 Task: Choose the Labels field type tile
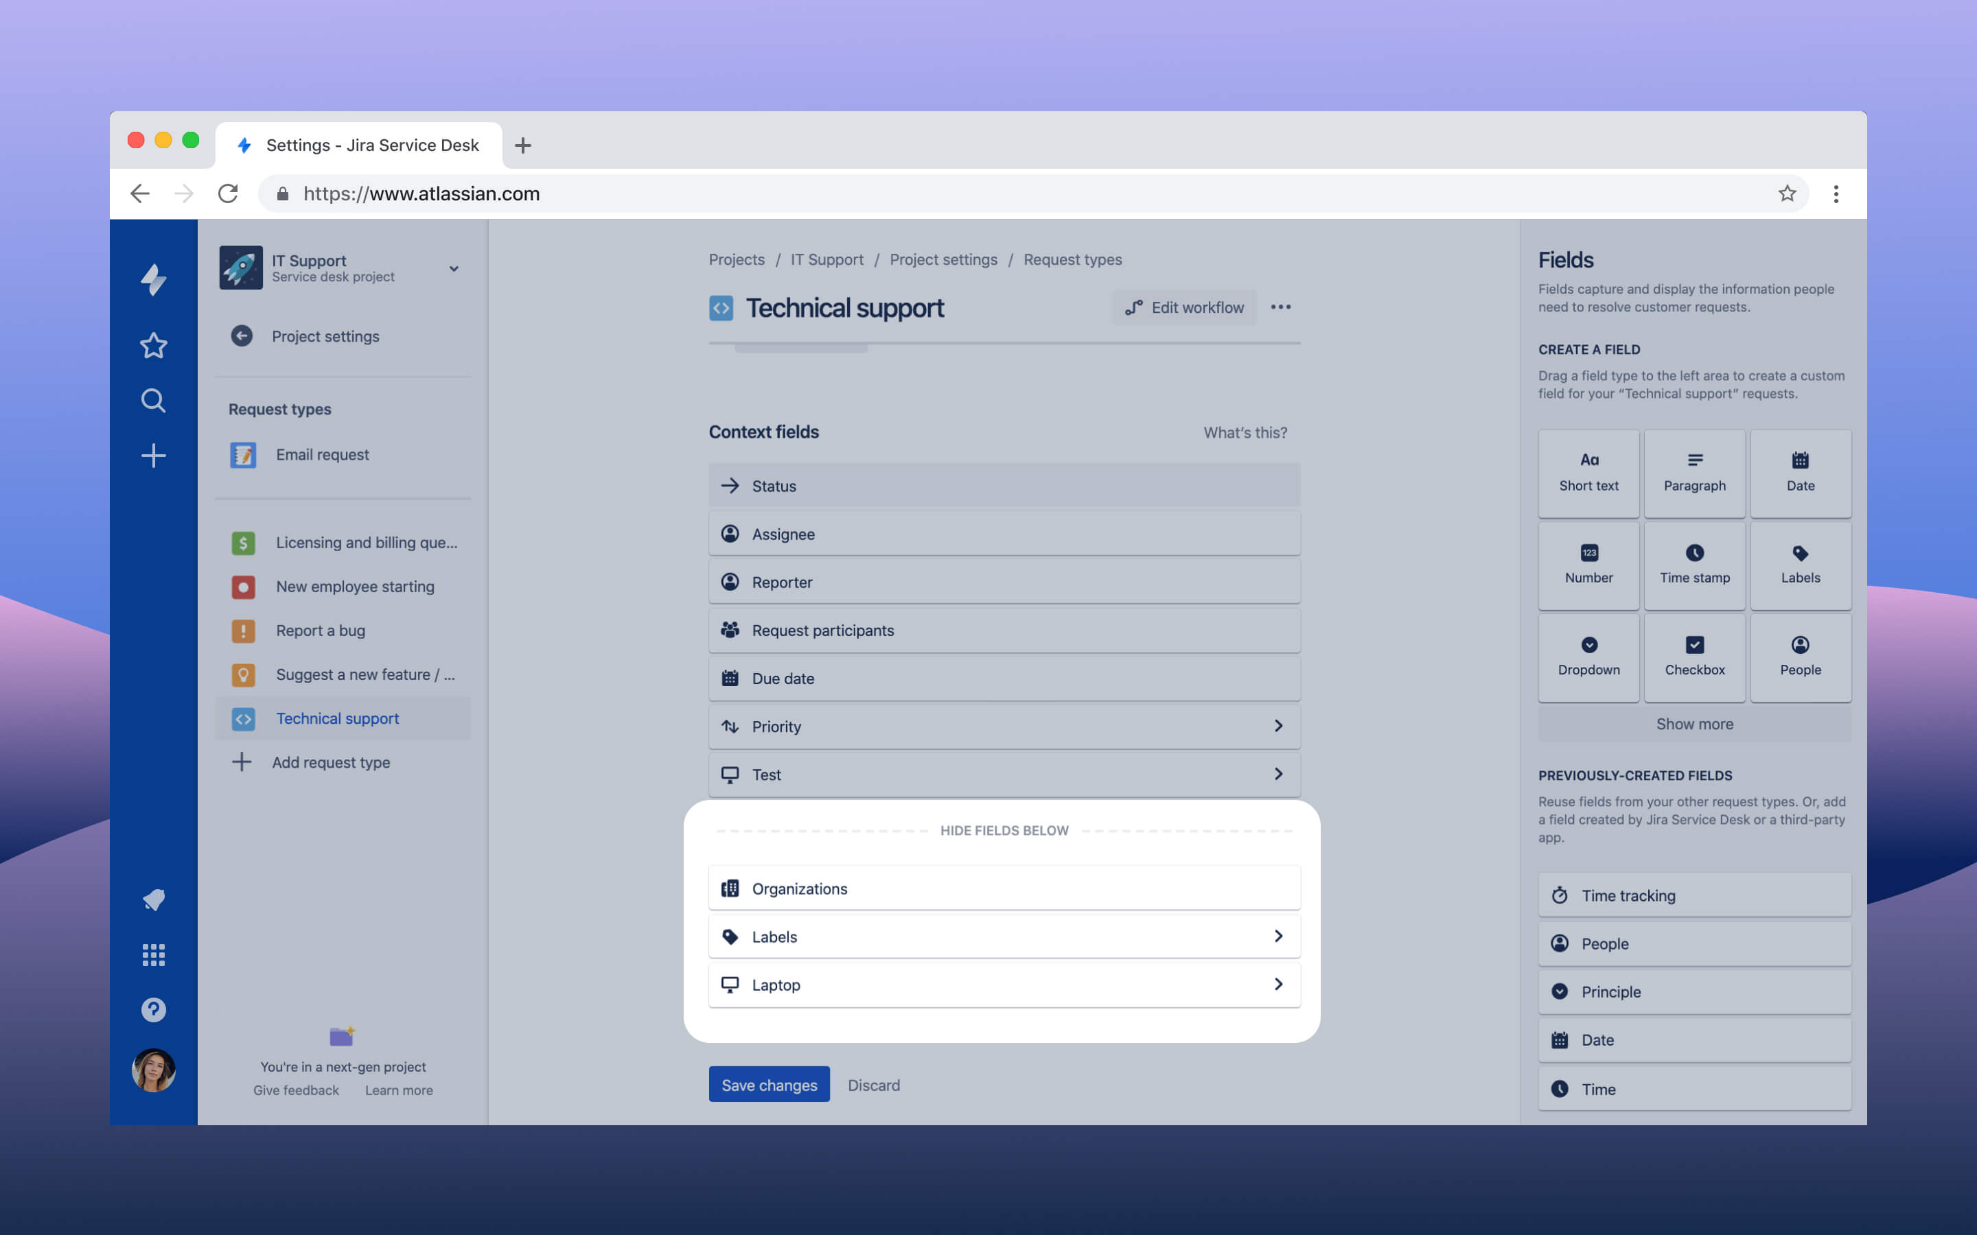[x=1801, y=565]
